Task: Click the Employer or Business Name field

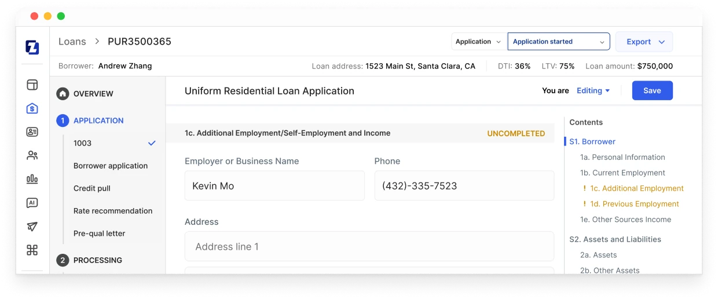Action: point(274,185)
